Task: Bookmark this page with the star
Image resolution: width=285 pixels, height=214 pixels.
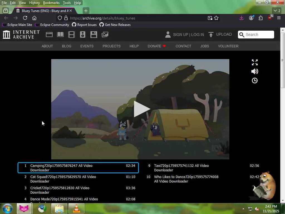Action: 216,18
